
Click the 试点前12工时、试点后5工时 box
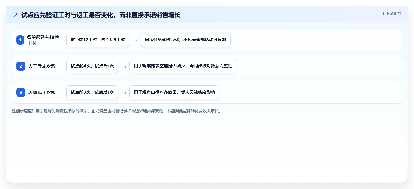(98, 40)
